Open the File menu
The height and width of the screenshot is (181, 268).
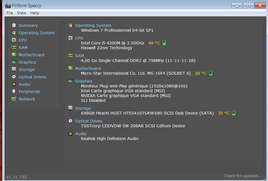[10, 13]
